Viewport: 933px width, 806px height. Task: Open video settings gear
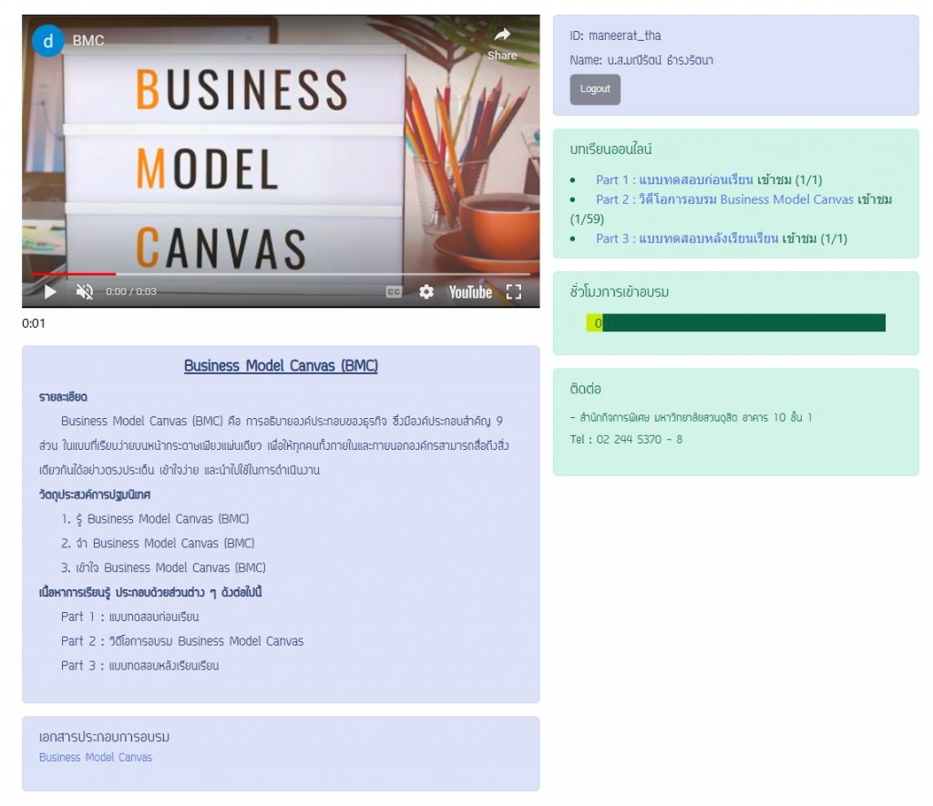click(426, 291)
